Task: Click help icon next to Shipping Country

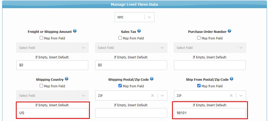Action: pyautogui.click(x=67, y=79)
